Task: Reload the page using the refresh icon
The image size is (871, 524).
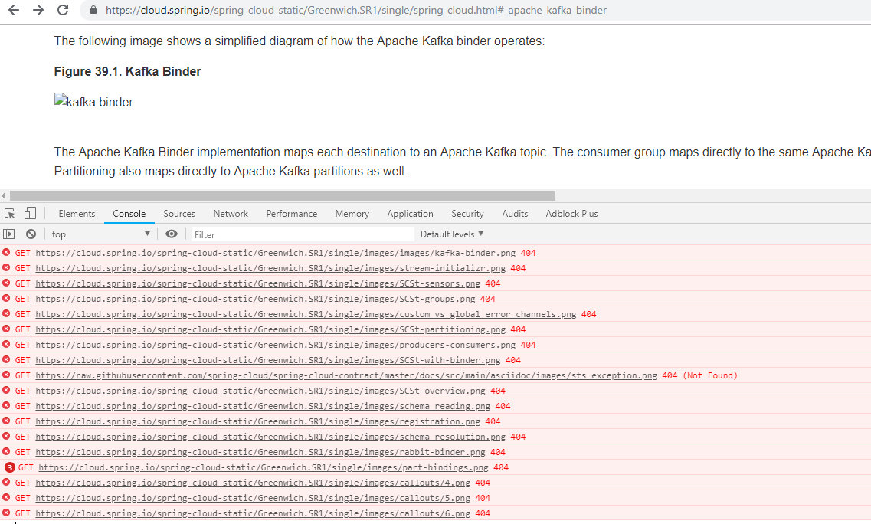Action: click(63, 10)
